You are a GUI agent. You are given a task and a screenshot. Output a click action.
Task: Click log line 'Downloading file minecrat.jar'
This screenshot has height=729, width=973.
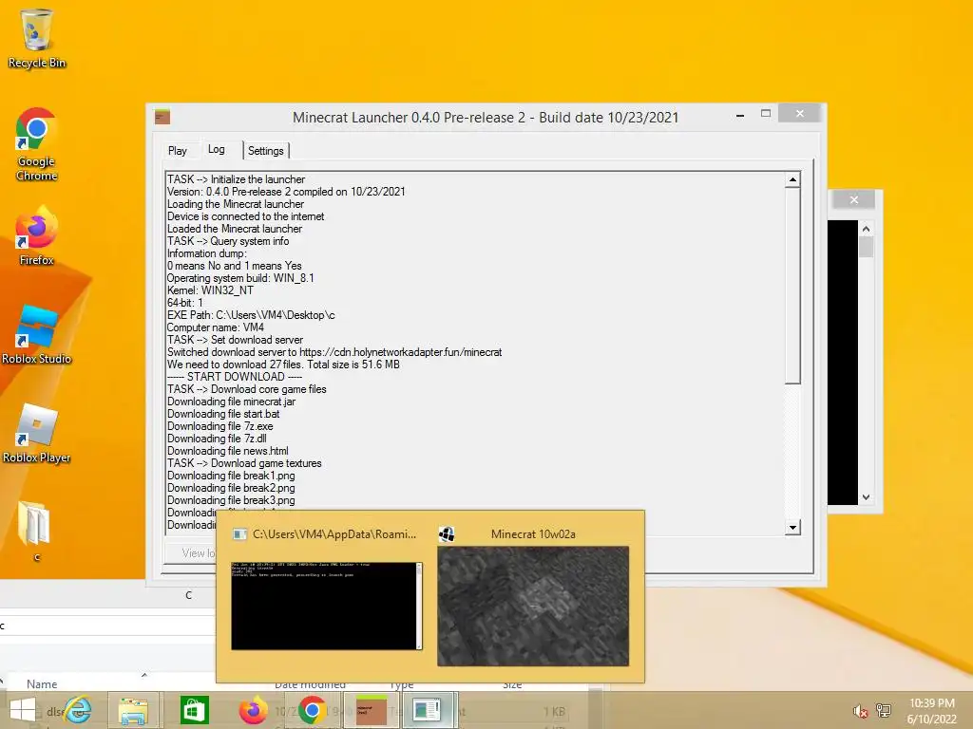[x=232, y=402]
